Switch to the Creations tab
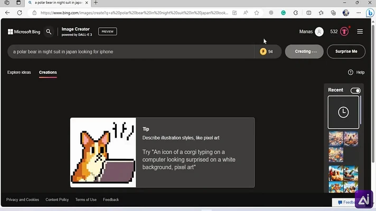The image size is (376, 211). click(x=48, y=72)
